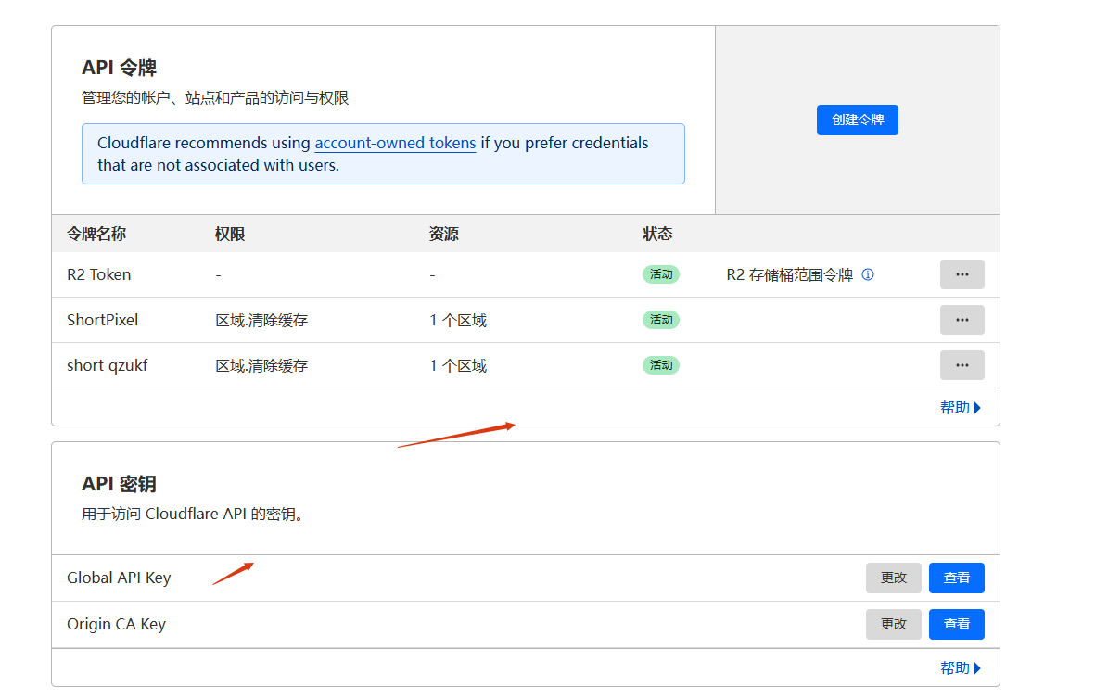
Task: Open the R2 Token row's three-dot menu
Action: pyautogui.click(x=962, y=274)
